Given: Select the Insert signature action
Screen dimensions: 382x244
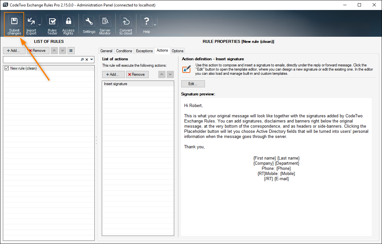Looking at the screenshot, I should [138, 84].
